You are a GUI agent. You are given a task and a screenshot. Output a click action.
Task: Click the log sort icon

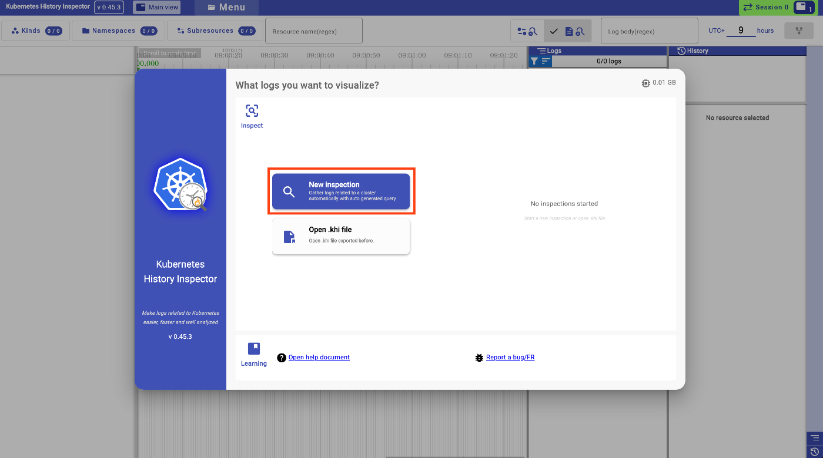pos(546,60)
